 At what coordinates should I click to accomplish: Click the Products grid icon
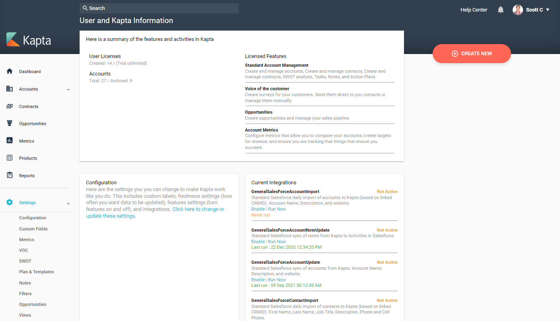click(10, 158)
